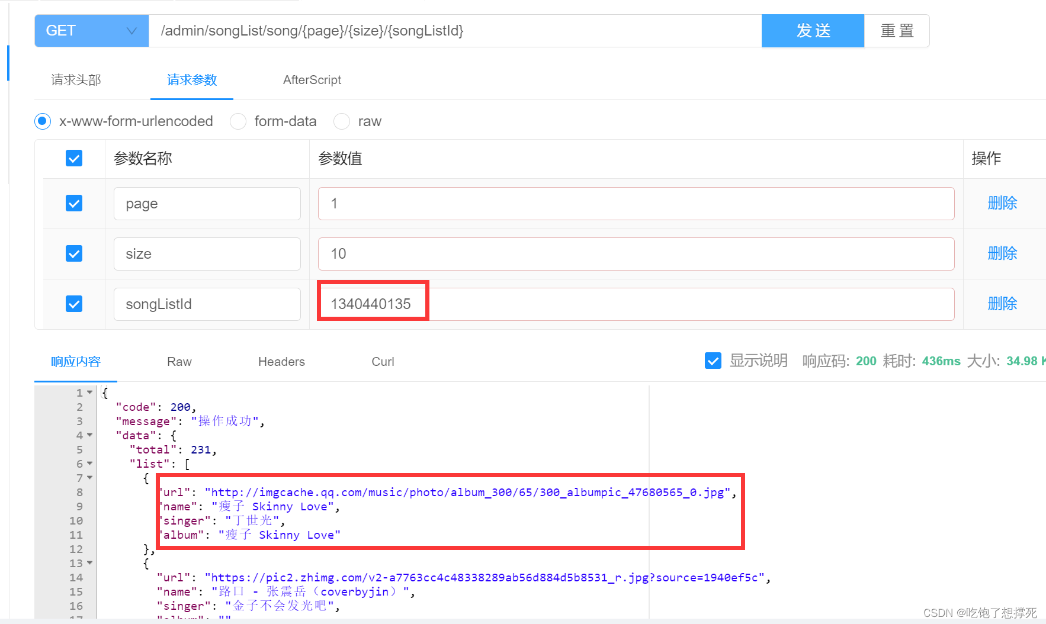Uncheck the size parameter checkbox

(74, 253)
